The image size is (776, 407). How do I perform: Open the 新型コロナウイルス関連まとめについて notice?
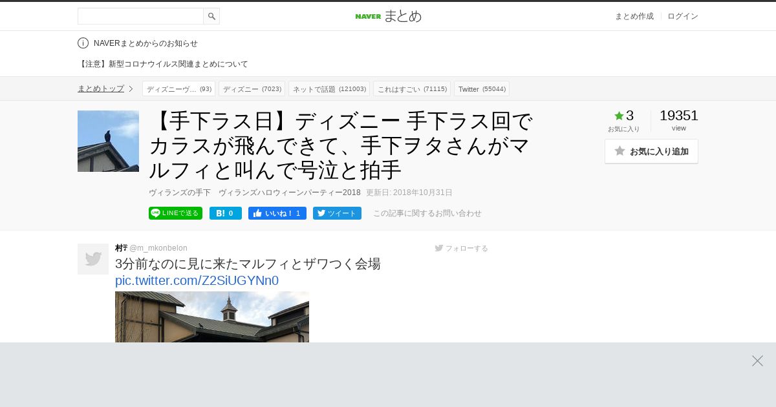tap(163, 64)
